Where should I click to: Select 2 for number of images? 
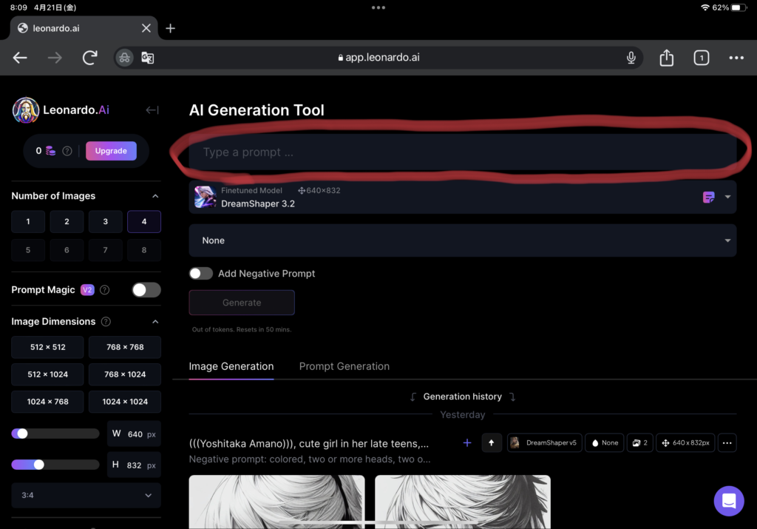point(67,222)
